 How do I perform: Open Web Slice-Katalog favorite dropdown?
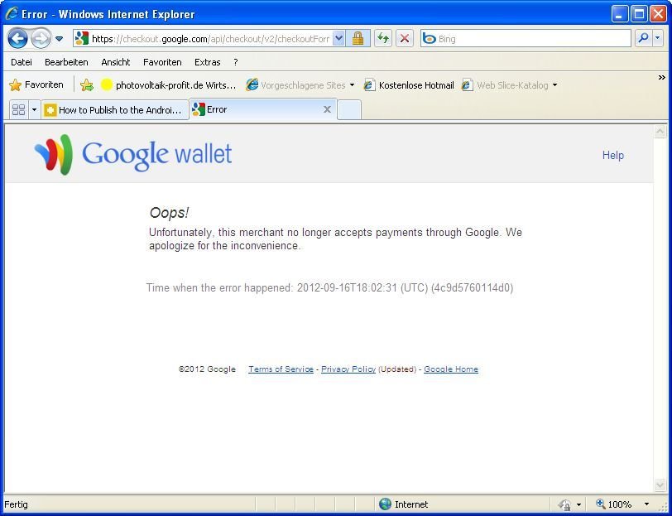510,85
